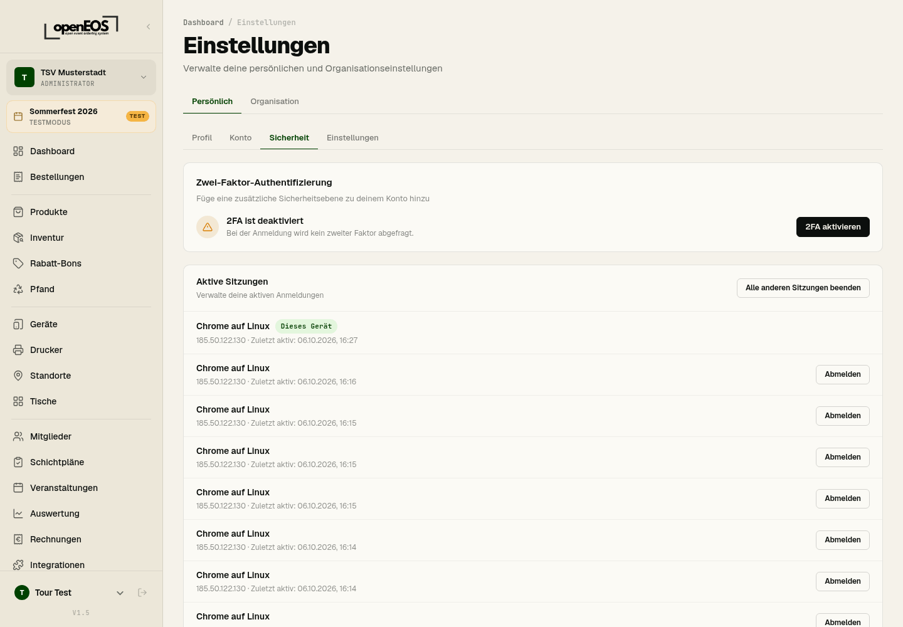Go to Dashboard via the breadcrumb link
Screen dimensions: 903x627
(x=203, y=23)
